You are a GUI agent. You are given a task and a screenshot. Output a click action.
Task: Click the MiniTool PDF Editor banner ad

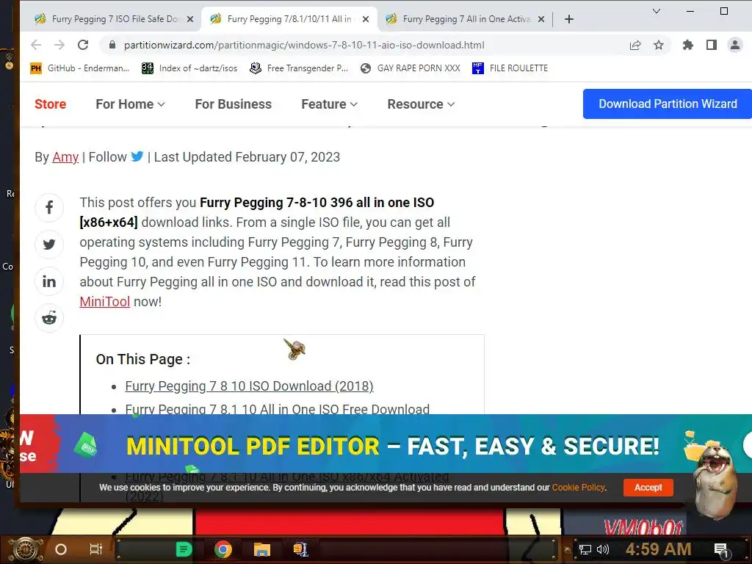[386, 444]
